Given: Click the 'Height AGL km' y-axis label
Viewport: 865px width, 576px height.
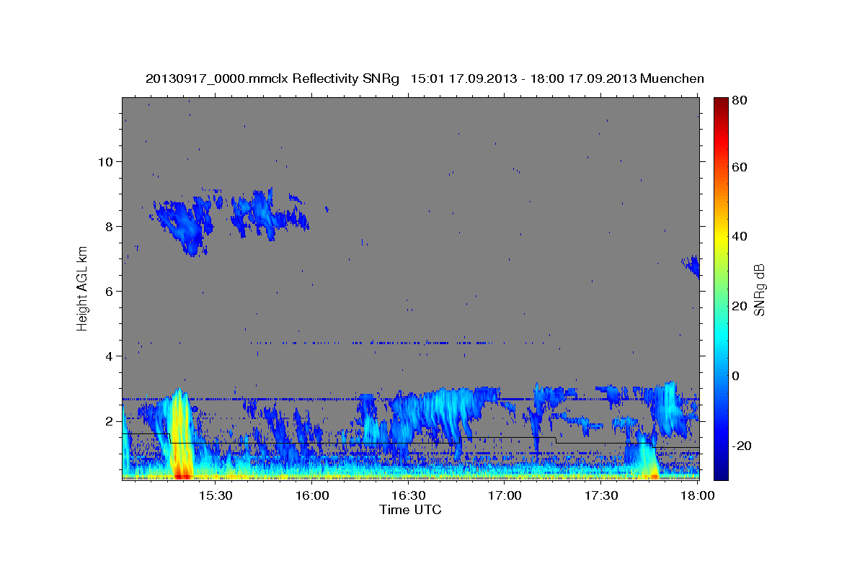Looking at the screenshot, I should pyautogui.click(x=82, y=288).
